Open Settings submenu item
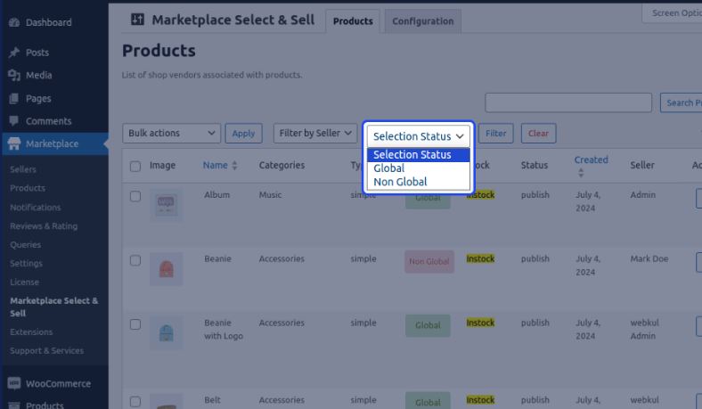The width and height of the screenshot is (702, 409). [26, 264]
